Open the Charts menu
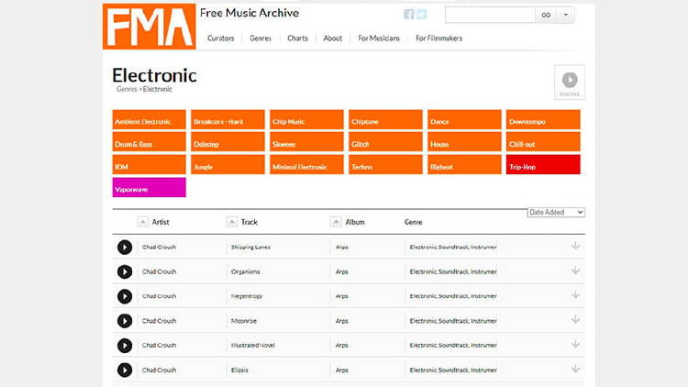 click(297, 39)
